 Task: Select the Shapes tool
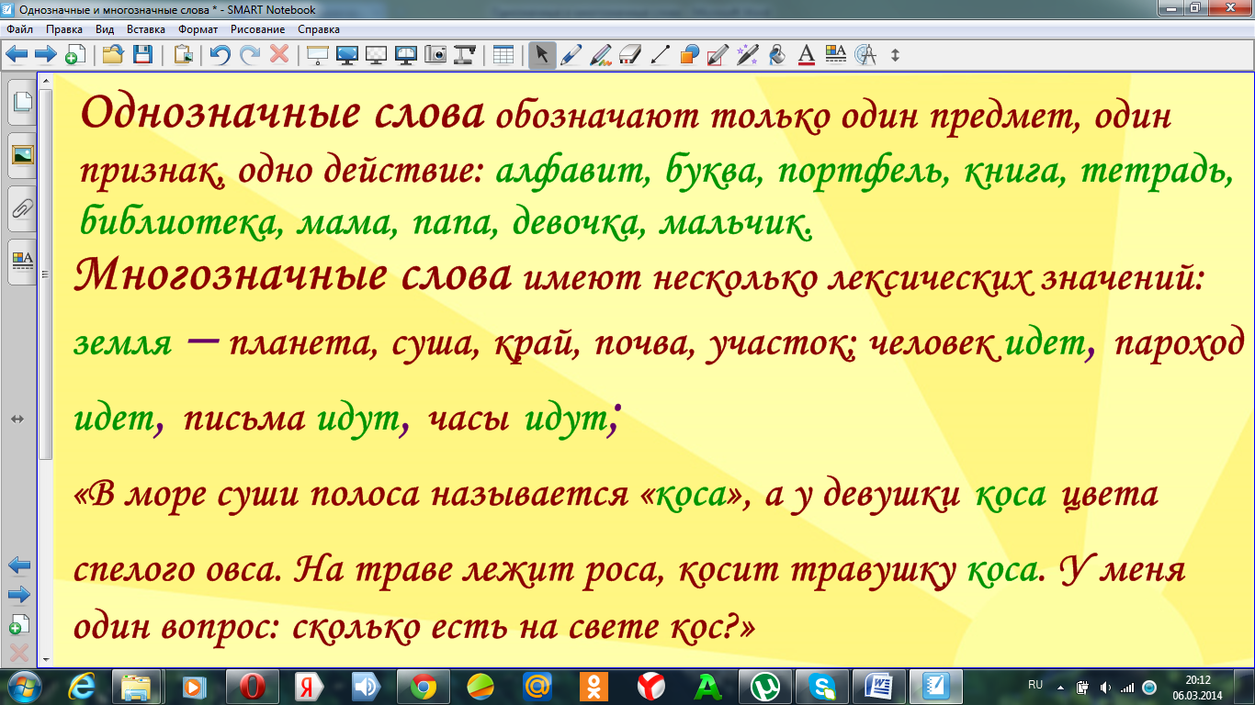pyautogui.click(x=689, y=55)
